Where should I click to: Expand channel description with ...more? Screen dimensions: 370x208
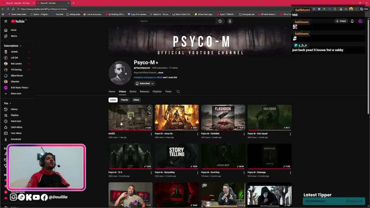pyautogui.click(x=160, y=73)
